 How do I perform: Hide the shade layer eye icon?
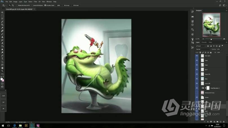click(x=197, y=97)
